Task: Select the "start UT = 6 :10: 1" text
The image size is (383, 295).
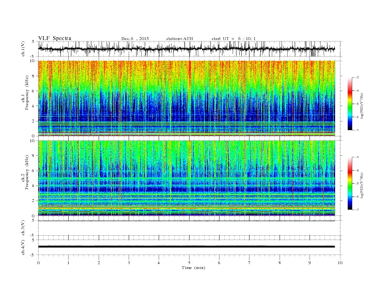Action: click(x=234, y=39)
